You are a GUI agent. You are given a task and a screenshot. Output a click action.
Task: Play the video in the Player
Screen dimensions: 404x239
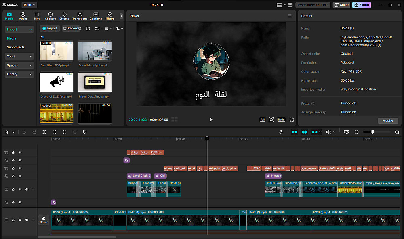pos(211,120)
